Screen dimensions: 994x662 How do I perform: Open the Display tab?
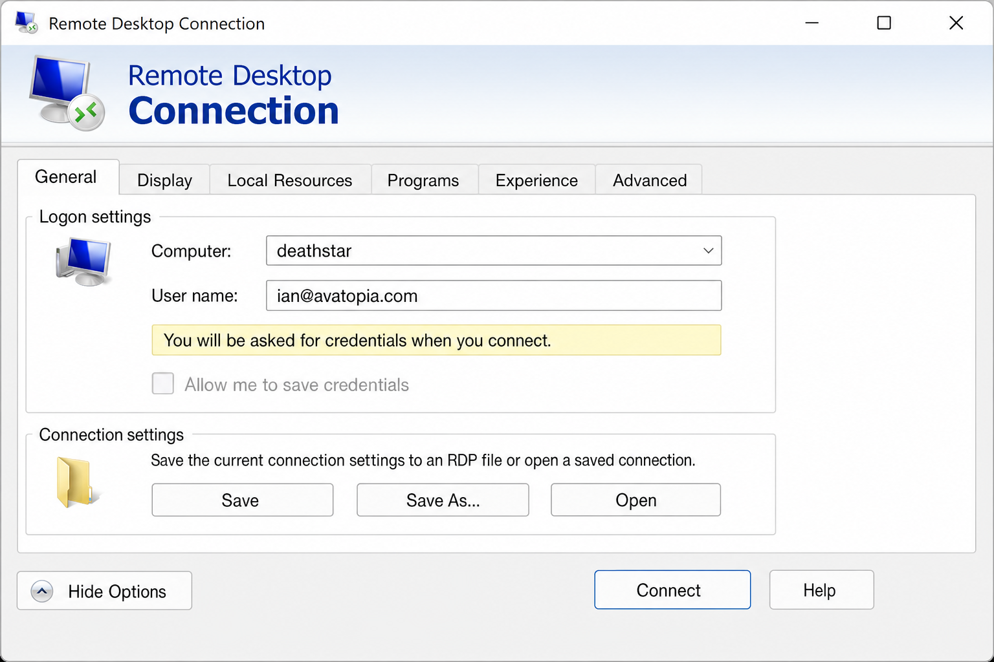164,180
